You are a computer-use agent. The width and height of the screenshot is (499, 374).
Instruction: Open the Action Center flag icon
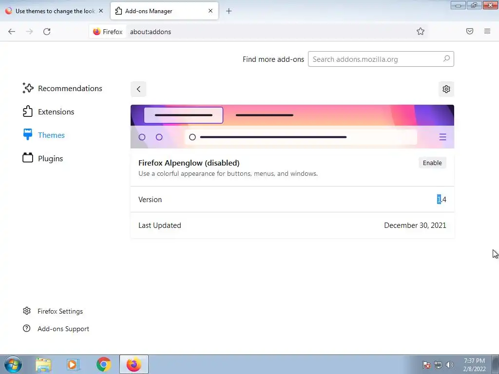[x=426, y=365]
